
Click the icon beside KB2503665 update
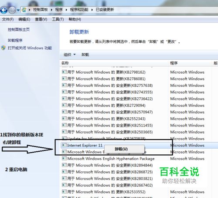tap(64, 132)
